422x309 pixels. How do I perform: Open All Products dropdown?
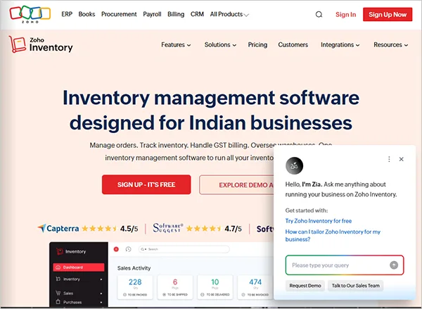(229, 14)
